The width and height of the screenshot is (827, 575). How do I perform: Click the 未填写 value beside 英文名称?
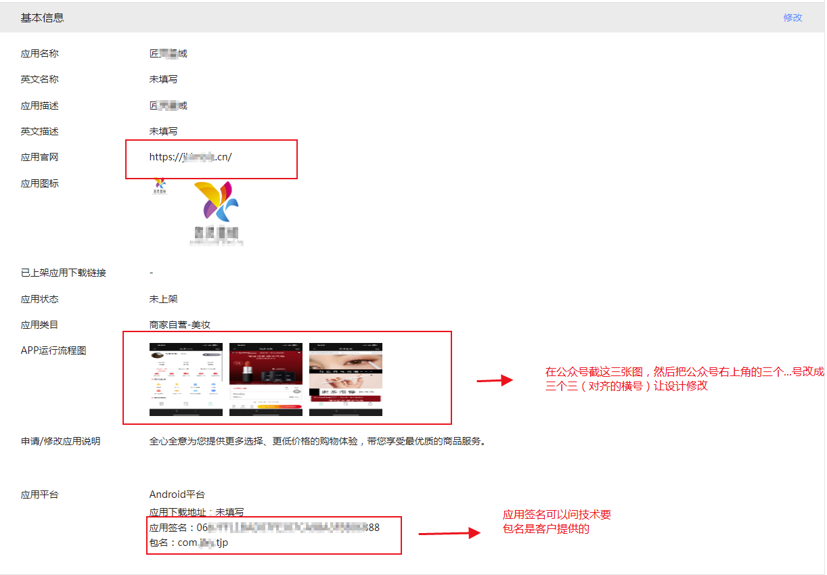tap(163, 79)
